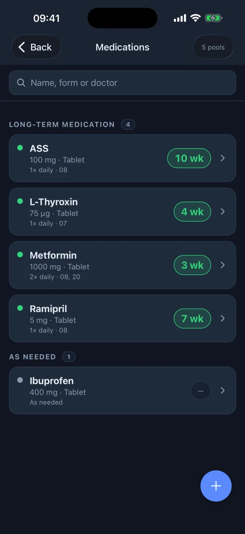This screenshot has height=534, width=245.
Task: Open Ramipril details via its chevron
Action: click(x=223, y=318)
